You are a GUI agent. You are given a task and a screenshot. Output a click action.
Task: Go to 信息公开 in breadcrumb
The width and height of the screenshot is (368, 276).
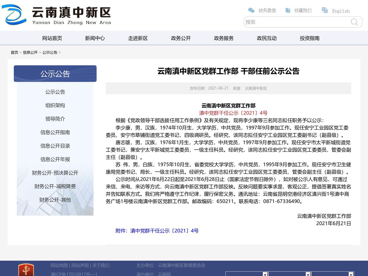(x=30, y=52)
